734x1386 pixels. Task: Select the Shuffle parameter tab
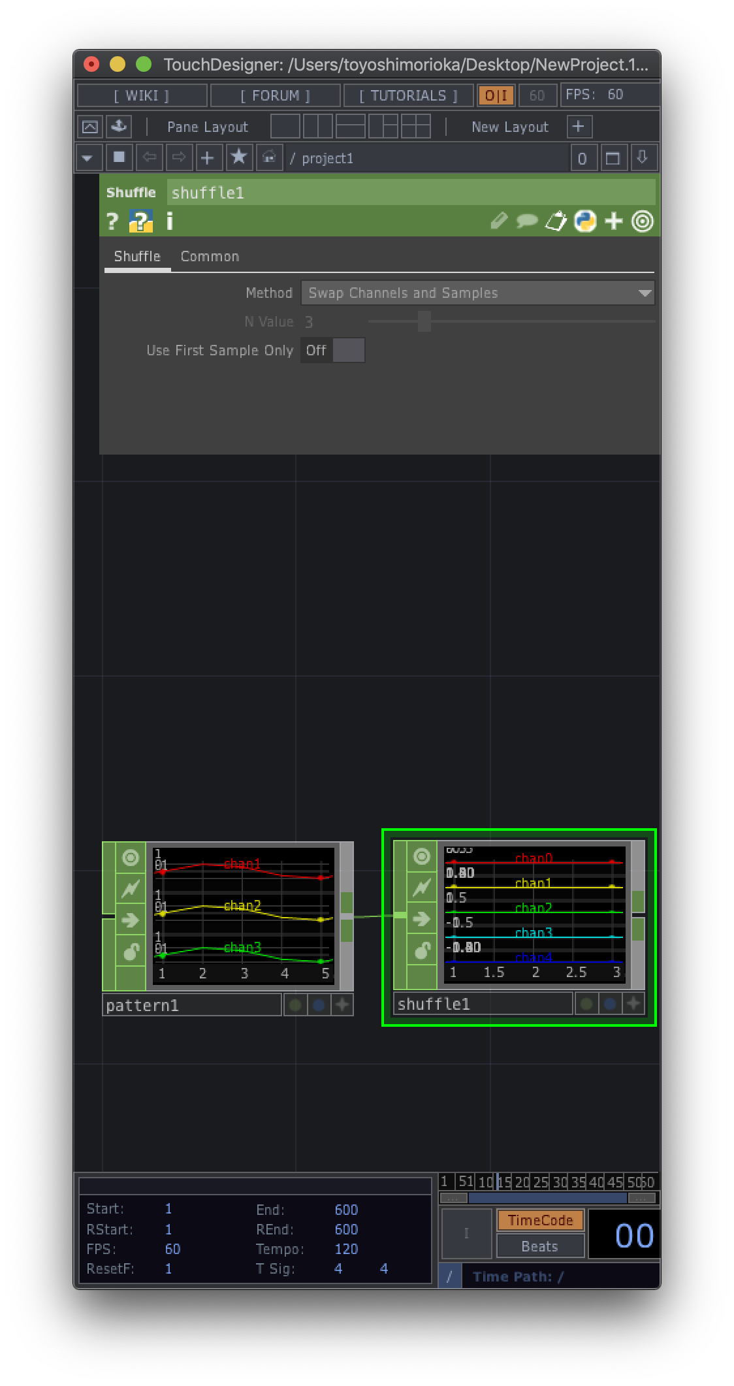[x=137, y=256]
